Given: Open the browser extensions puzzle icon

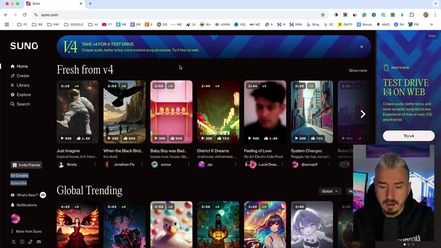Looking at the screenshot, I should click(x=412, y=15).
